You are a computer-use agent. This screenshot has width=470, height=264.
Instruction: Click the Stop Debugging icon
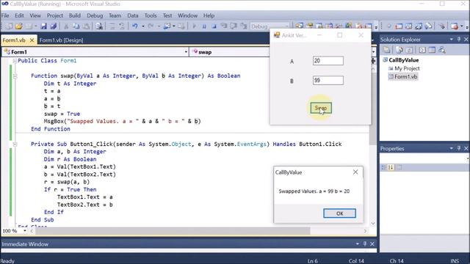214,26
